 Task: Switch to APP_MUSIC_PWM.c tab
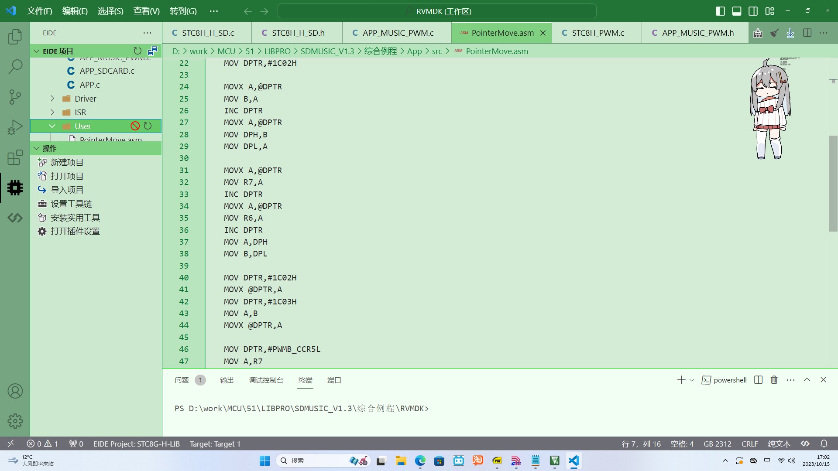397,33
